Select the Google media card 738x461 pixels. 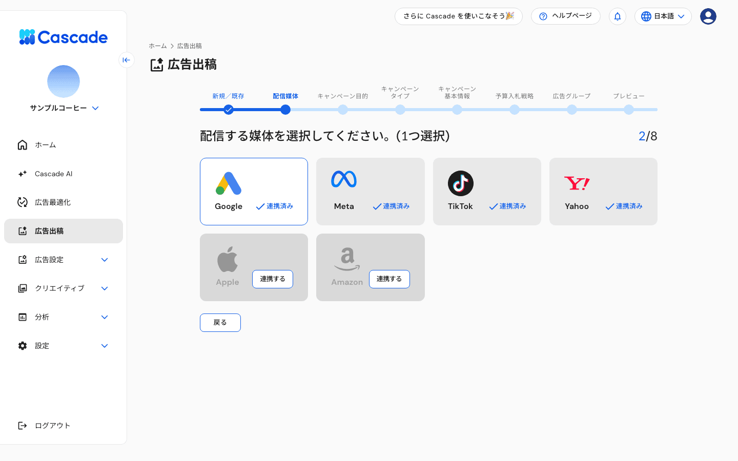point(254,192)
